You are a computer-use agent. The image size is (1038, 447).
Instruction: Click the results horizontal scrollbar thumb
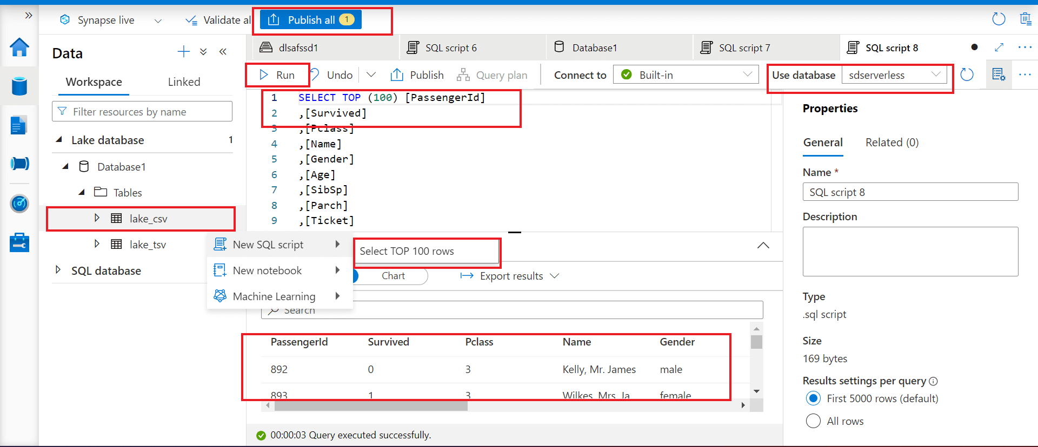[x=371, y=406]
